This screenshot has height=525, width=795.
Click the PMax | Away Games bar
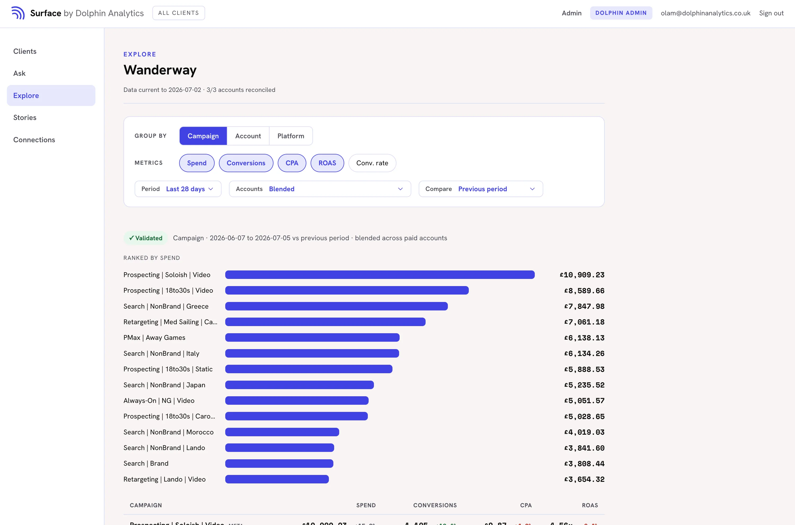pyautogui.click(x=312, y=337)
